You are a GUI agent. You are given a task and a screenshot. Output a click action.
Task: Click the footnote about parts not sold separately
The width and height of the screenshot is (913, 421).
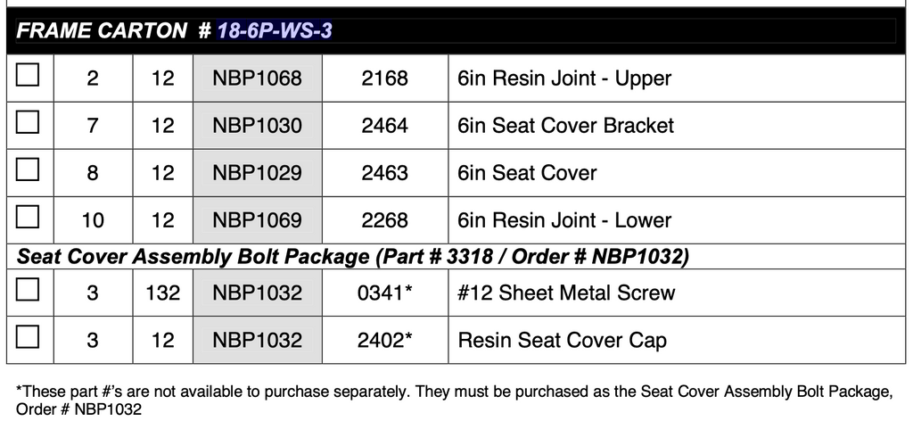click(x=455, y=400)
